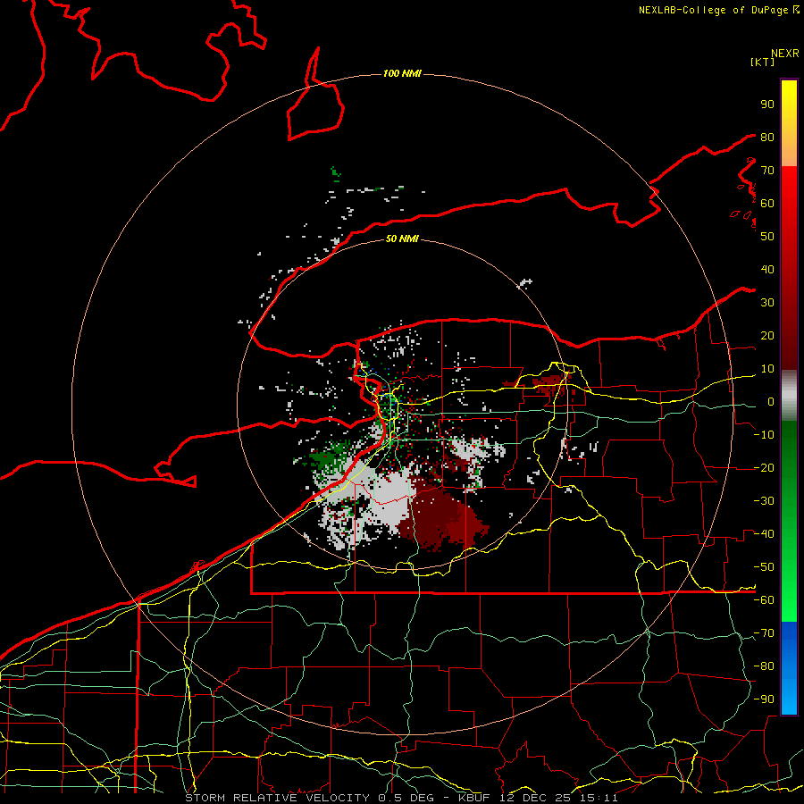Click the 80 value on color scale

pos(767,138)
